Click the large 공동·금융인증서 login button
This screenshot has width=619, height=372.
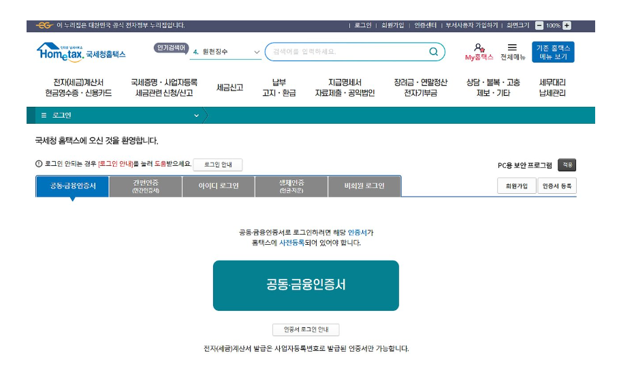tap(306, 286)
